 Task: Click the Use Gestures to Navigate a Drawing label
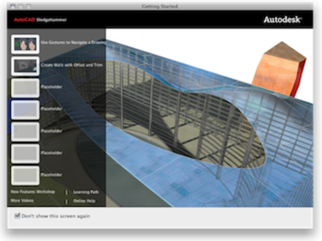[73, 43]
